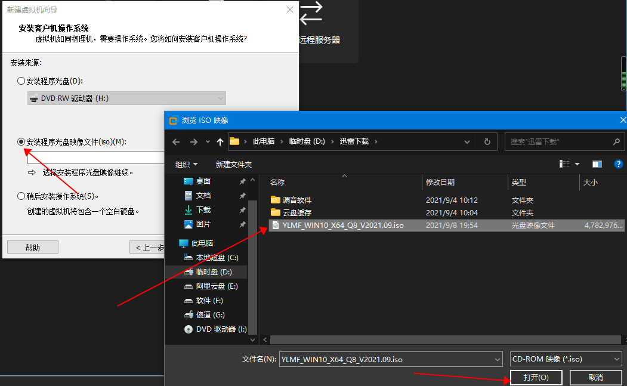The height and width of the screenshot is (386, 627).
Task: Go forward with the right arrow in file browser
Action: 193,141
